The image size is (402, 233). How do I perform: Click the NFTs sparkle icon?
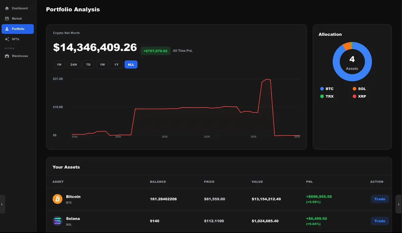click(7, 39)
